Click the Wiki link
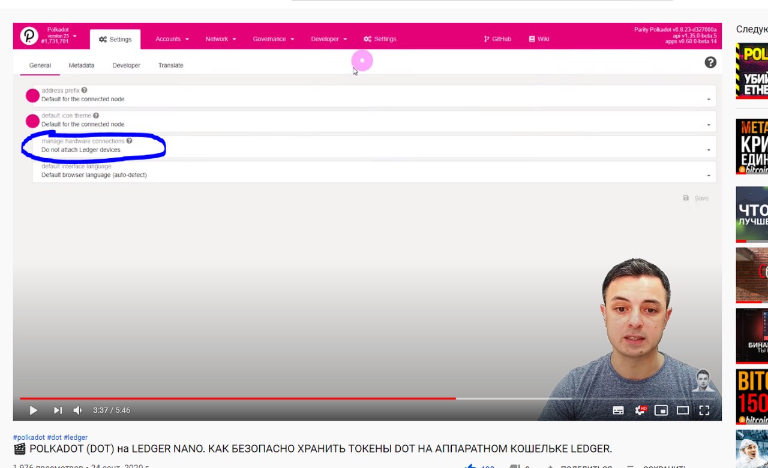The height and width of the screenshot is (468, 768). (539, 39)
